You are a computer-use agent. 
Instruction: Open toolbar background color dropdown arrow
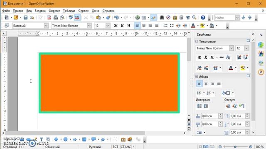217,26
